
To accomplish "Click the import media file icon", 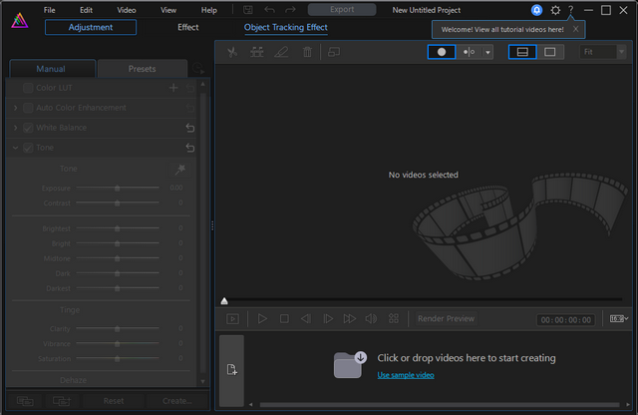I will pyautogui.click(x=231, y=370).
